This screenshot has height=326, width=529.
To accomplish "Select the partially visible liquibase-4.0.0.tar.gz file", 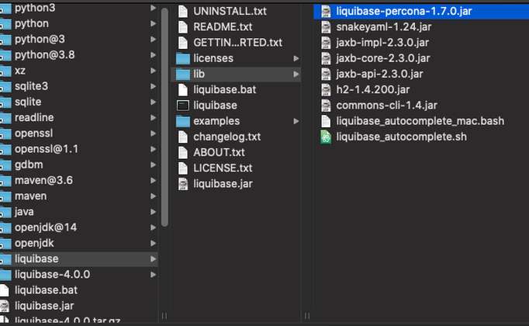I will 79,320.
